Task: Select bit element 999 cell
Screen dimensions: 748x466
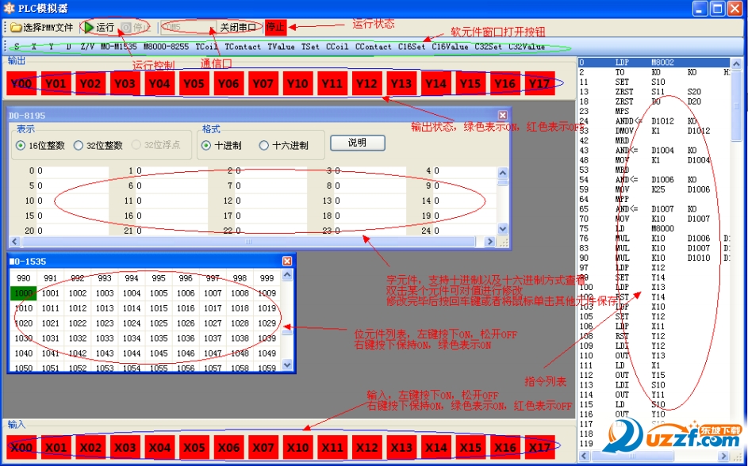Action: point(267,278)
